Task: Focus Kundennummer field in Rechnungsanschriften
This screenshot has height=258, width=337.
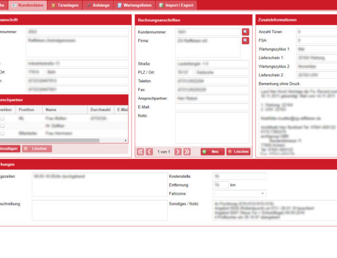Action: [208, 32]
